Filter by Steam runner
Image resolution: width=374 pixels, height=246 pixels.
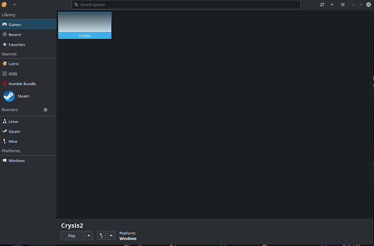[x=28, y=132]
